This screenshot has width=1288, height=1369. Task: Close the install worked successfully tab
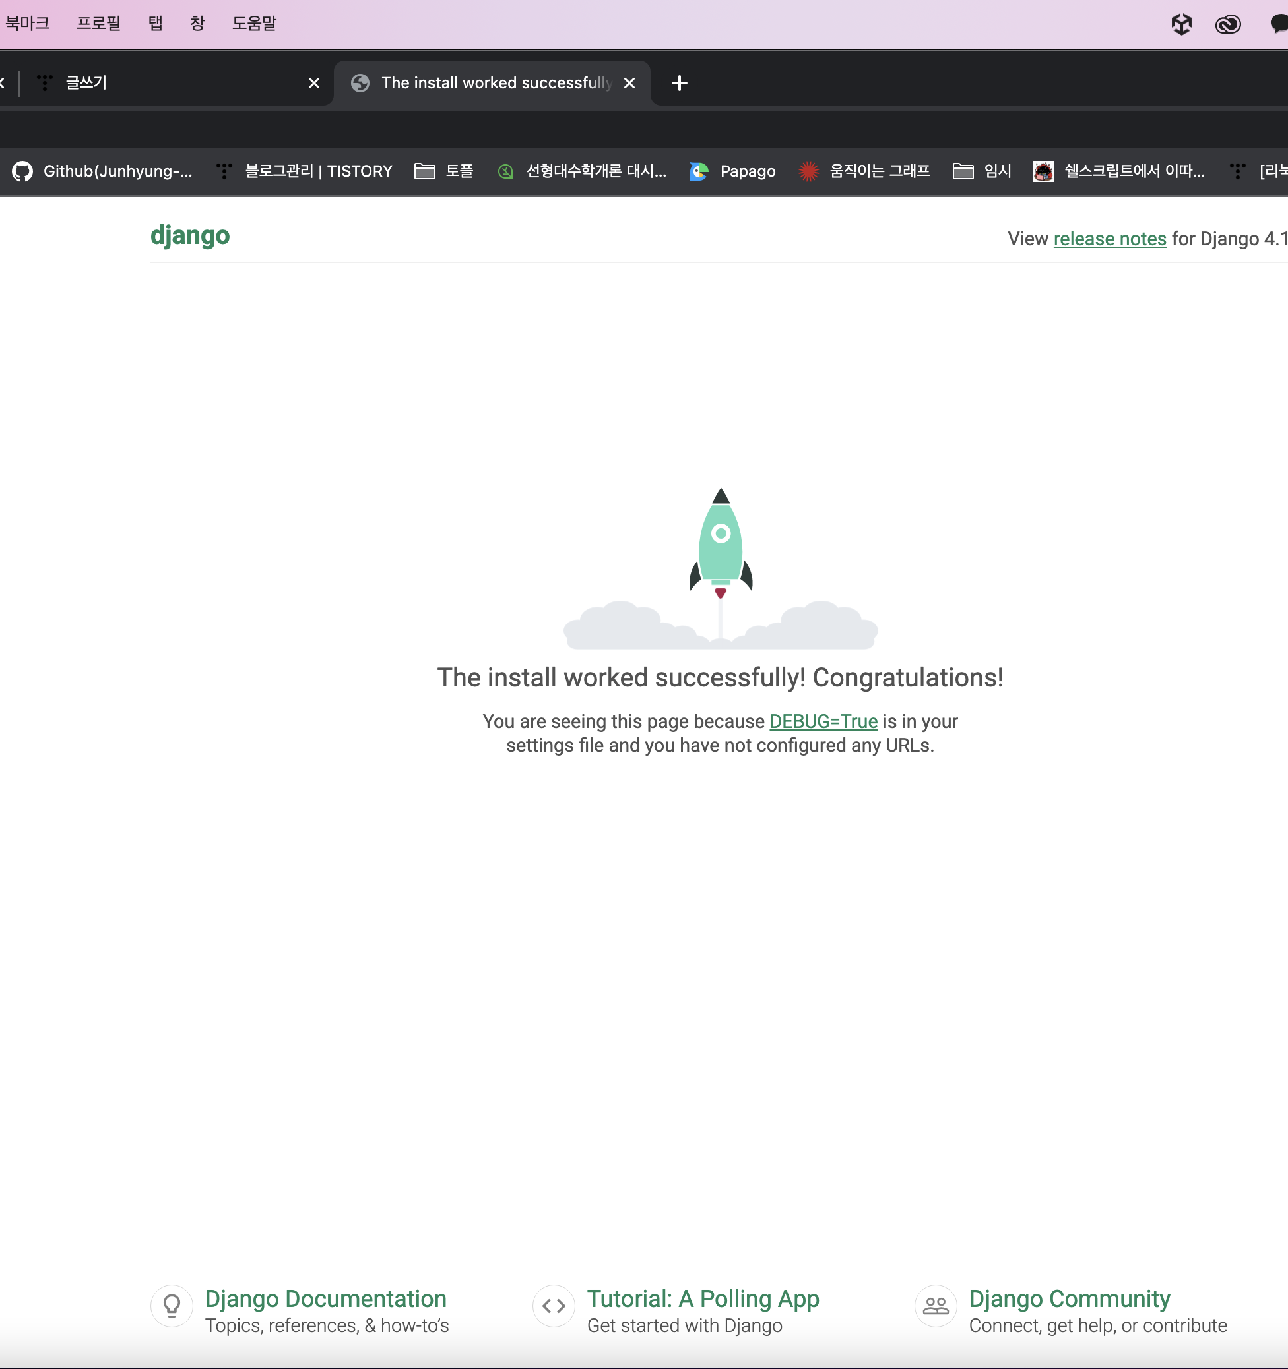point(629,83)
